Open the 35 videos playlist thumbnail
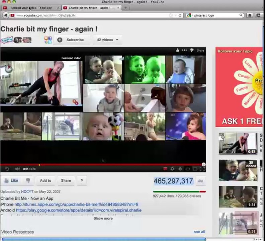 coord(238,170)
